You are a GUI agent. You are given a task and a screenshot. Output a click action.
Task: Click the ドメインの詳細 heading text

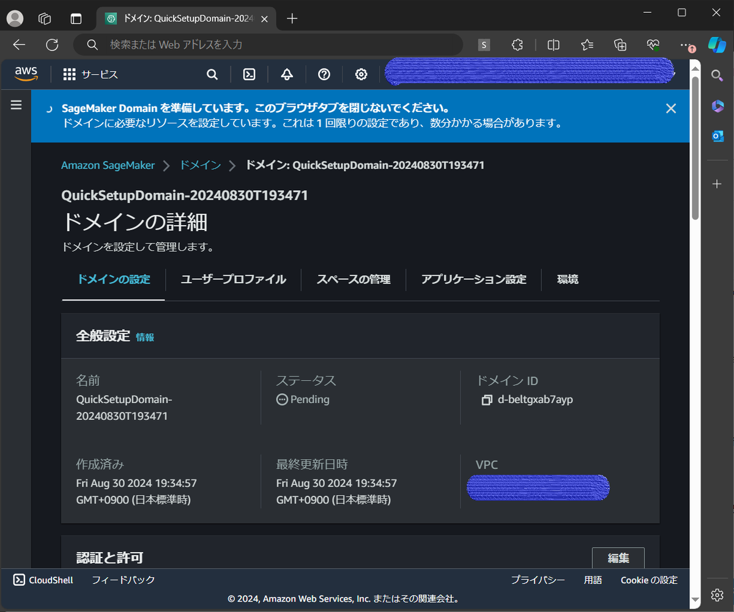tap(135, 223)
